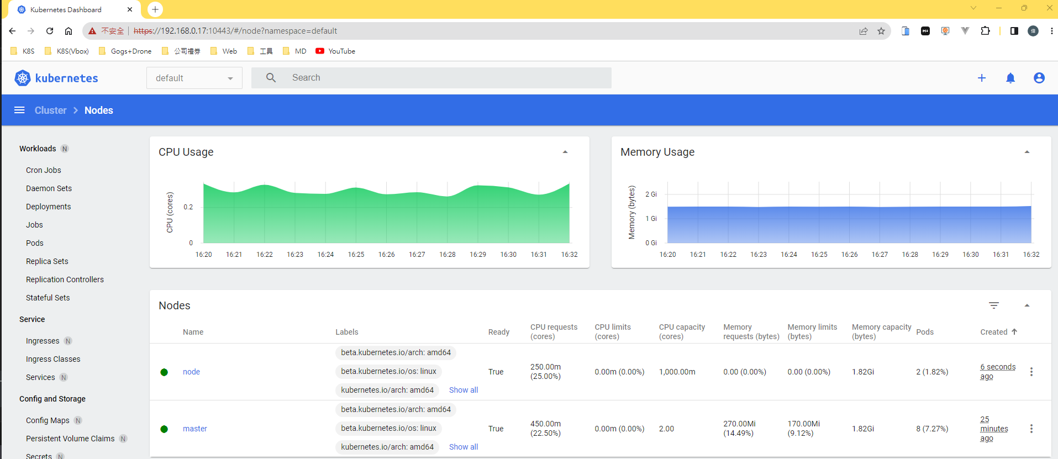Open Deployments in sidebar

[x=49, y=207]
